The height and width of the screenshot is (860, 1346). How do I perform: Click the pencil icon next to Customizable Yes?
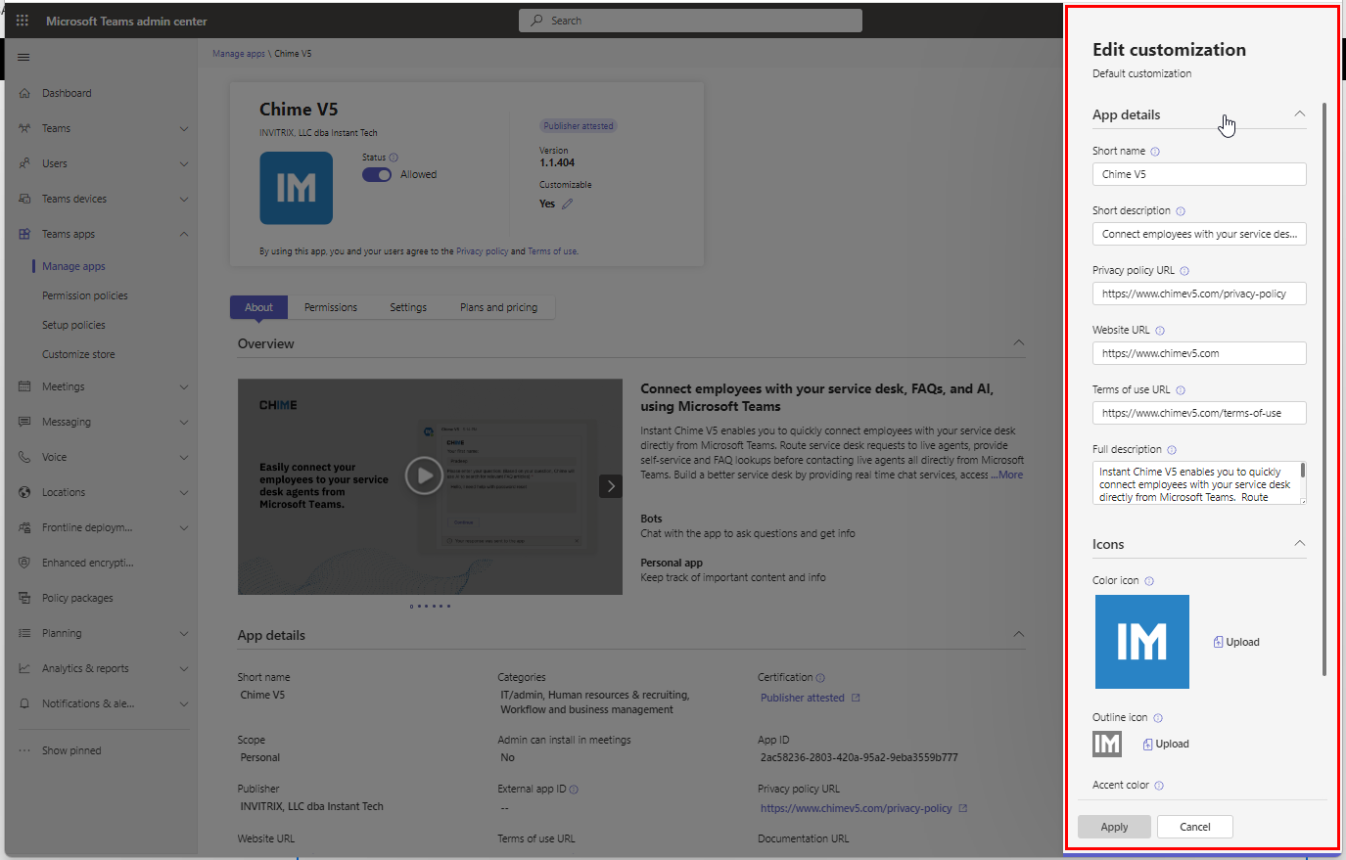tap(567, 204)
